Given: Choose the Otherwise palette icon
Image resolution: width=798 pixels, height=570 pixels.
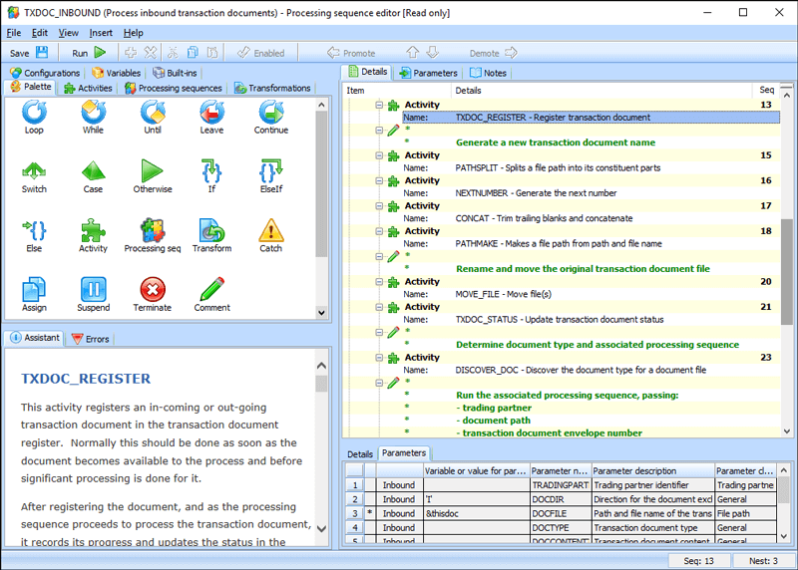Looking at the screenshot, I should (152, 171).
